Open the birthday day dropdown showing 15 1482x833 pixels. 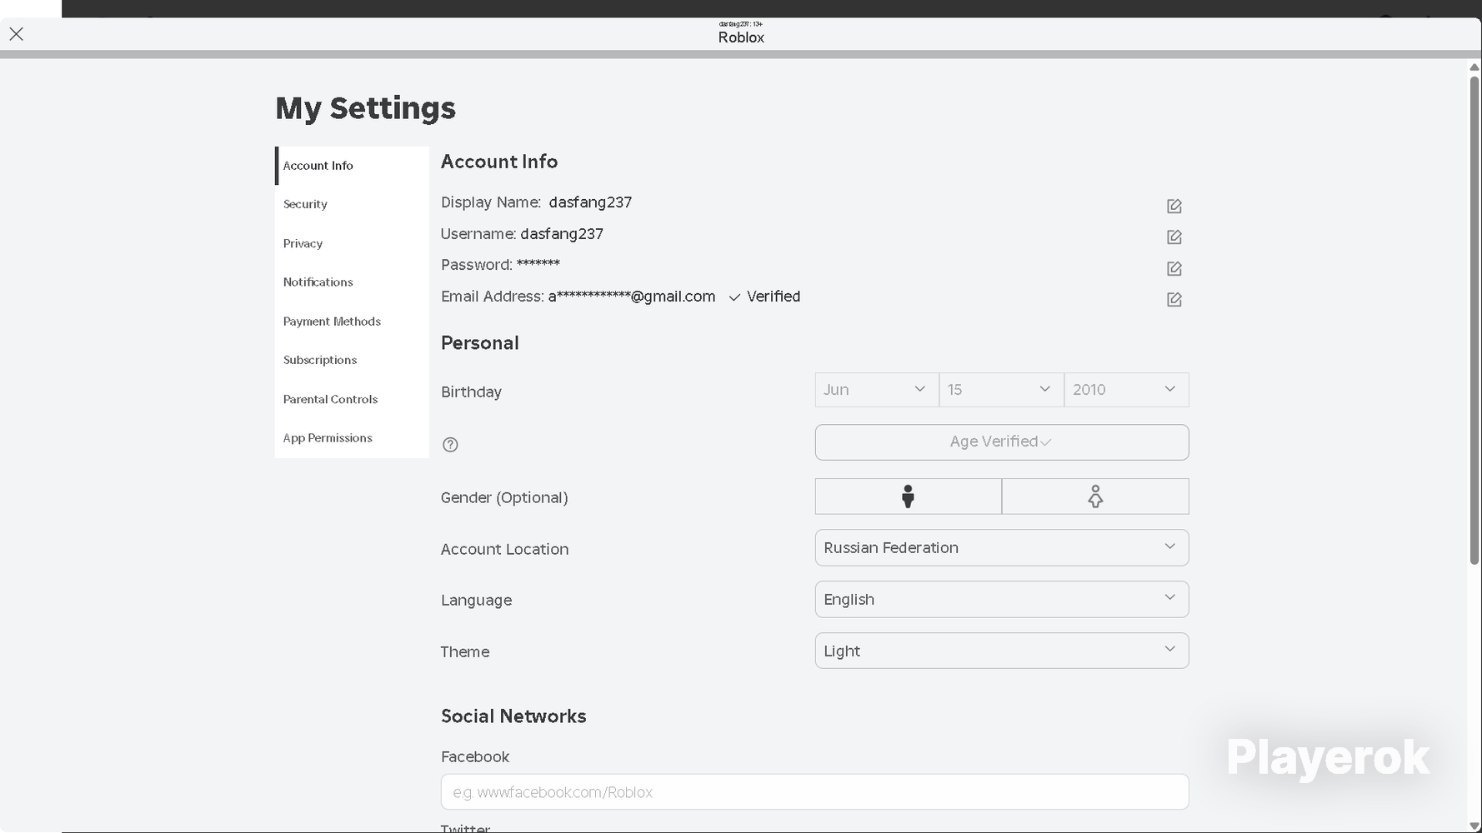click(x=1001, y=390)
